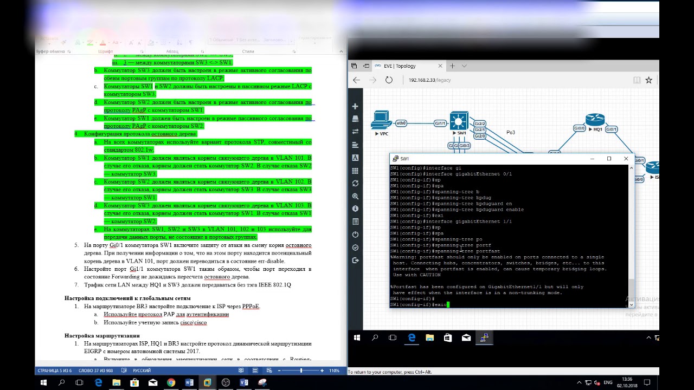Expand the Word Styles group dialog launcher

click(293, 51)
